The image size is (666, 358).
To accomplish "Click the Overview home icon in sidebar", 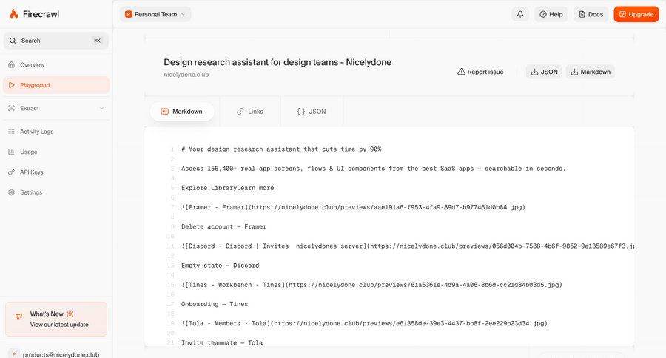I will click(12, 65).
